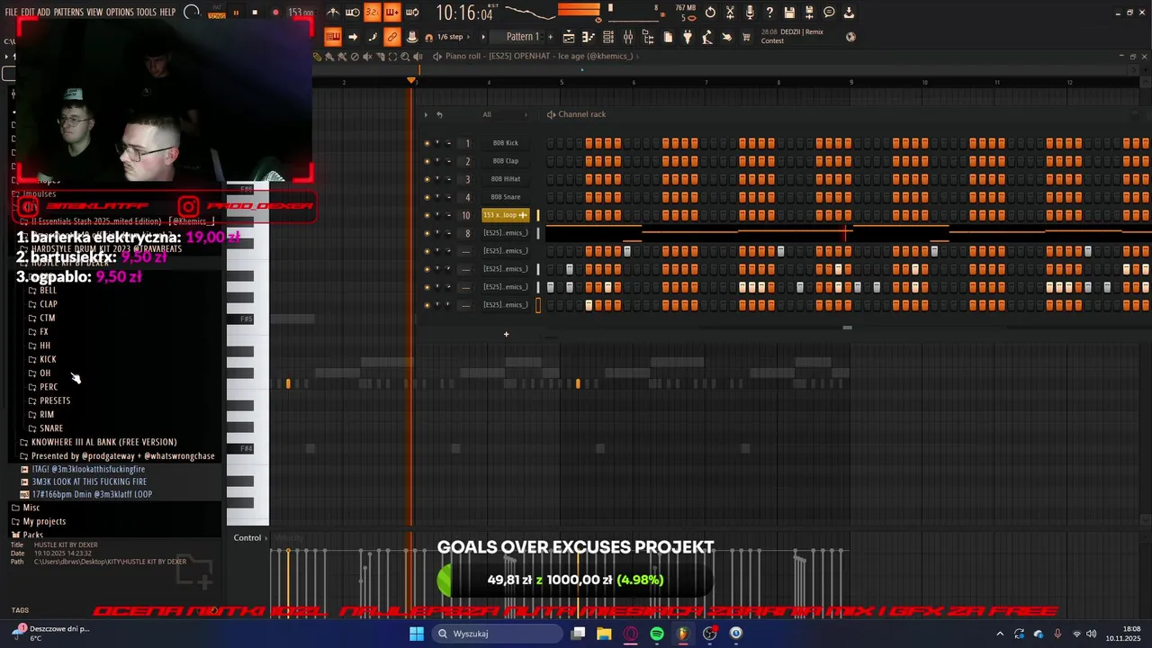
Task: Open the KICK folder in the browser
Action: click(x=48, y=359)
